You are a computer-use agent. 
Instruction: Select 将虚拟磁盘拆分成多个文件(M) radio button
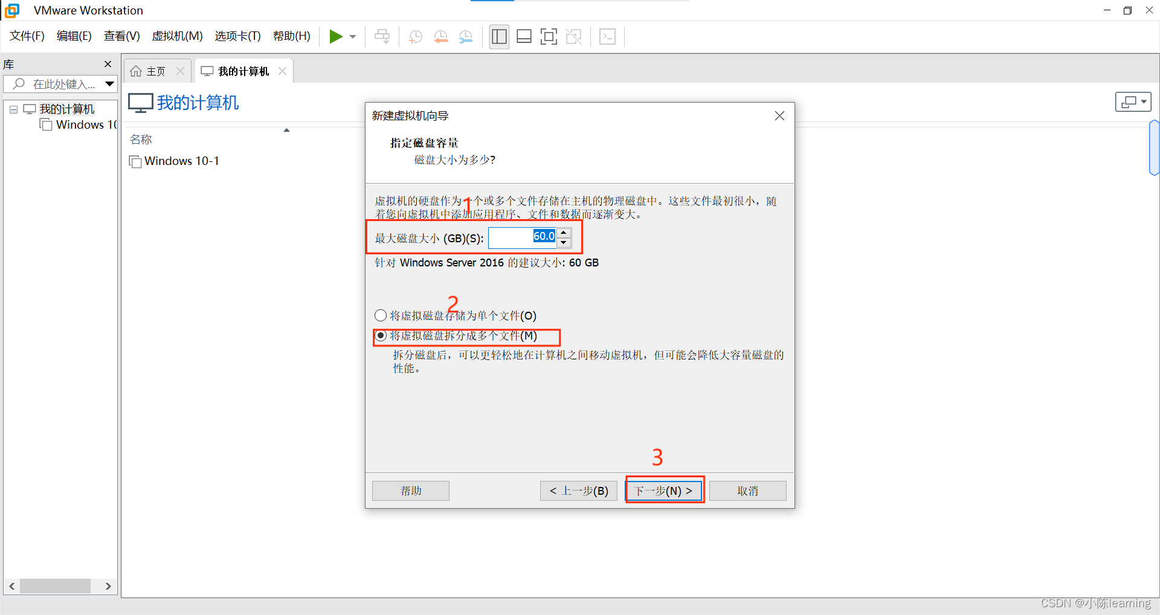click(381, 335)
